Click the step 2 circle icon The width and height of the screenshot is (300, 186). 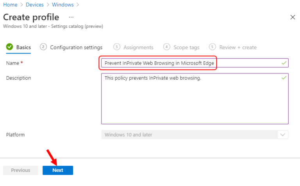coord(43,47)
